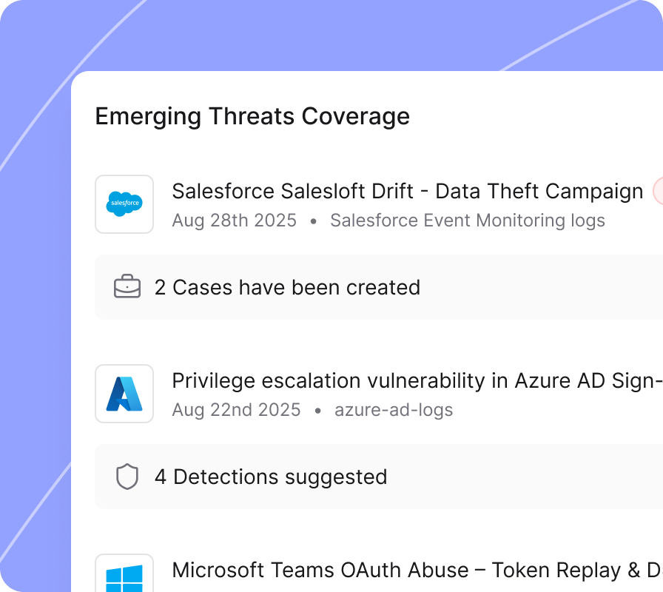This screenshot has width=663, height=592.
Task: Click the dot separator after Aug 28th 2025
Action: [313, 221]
